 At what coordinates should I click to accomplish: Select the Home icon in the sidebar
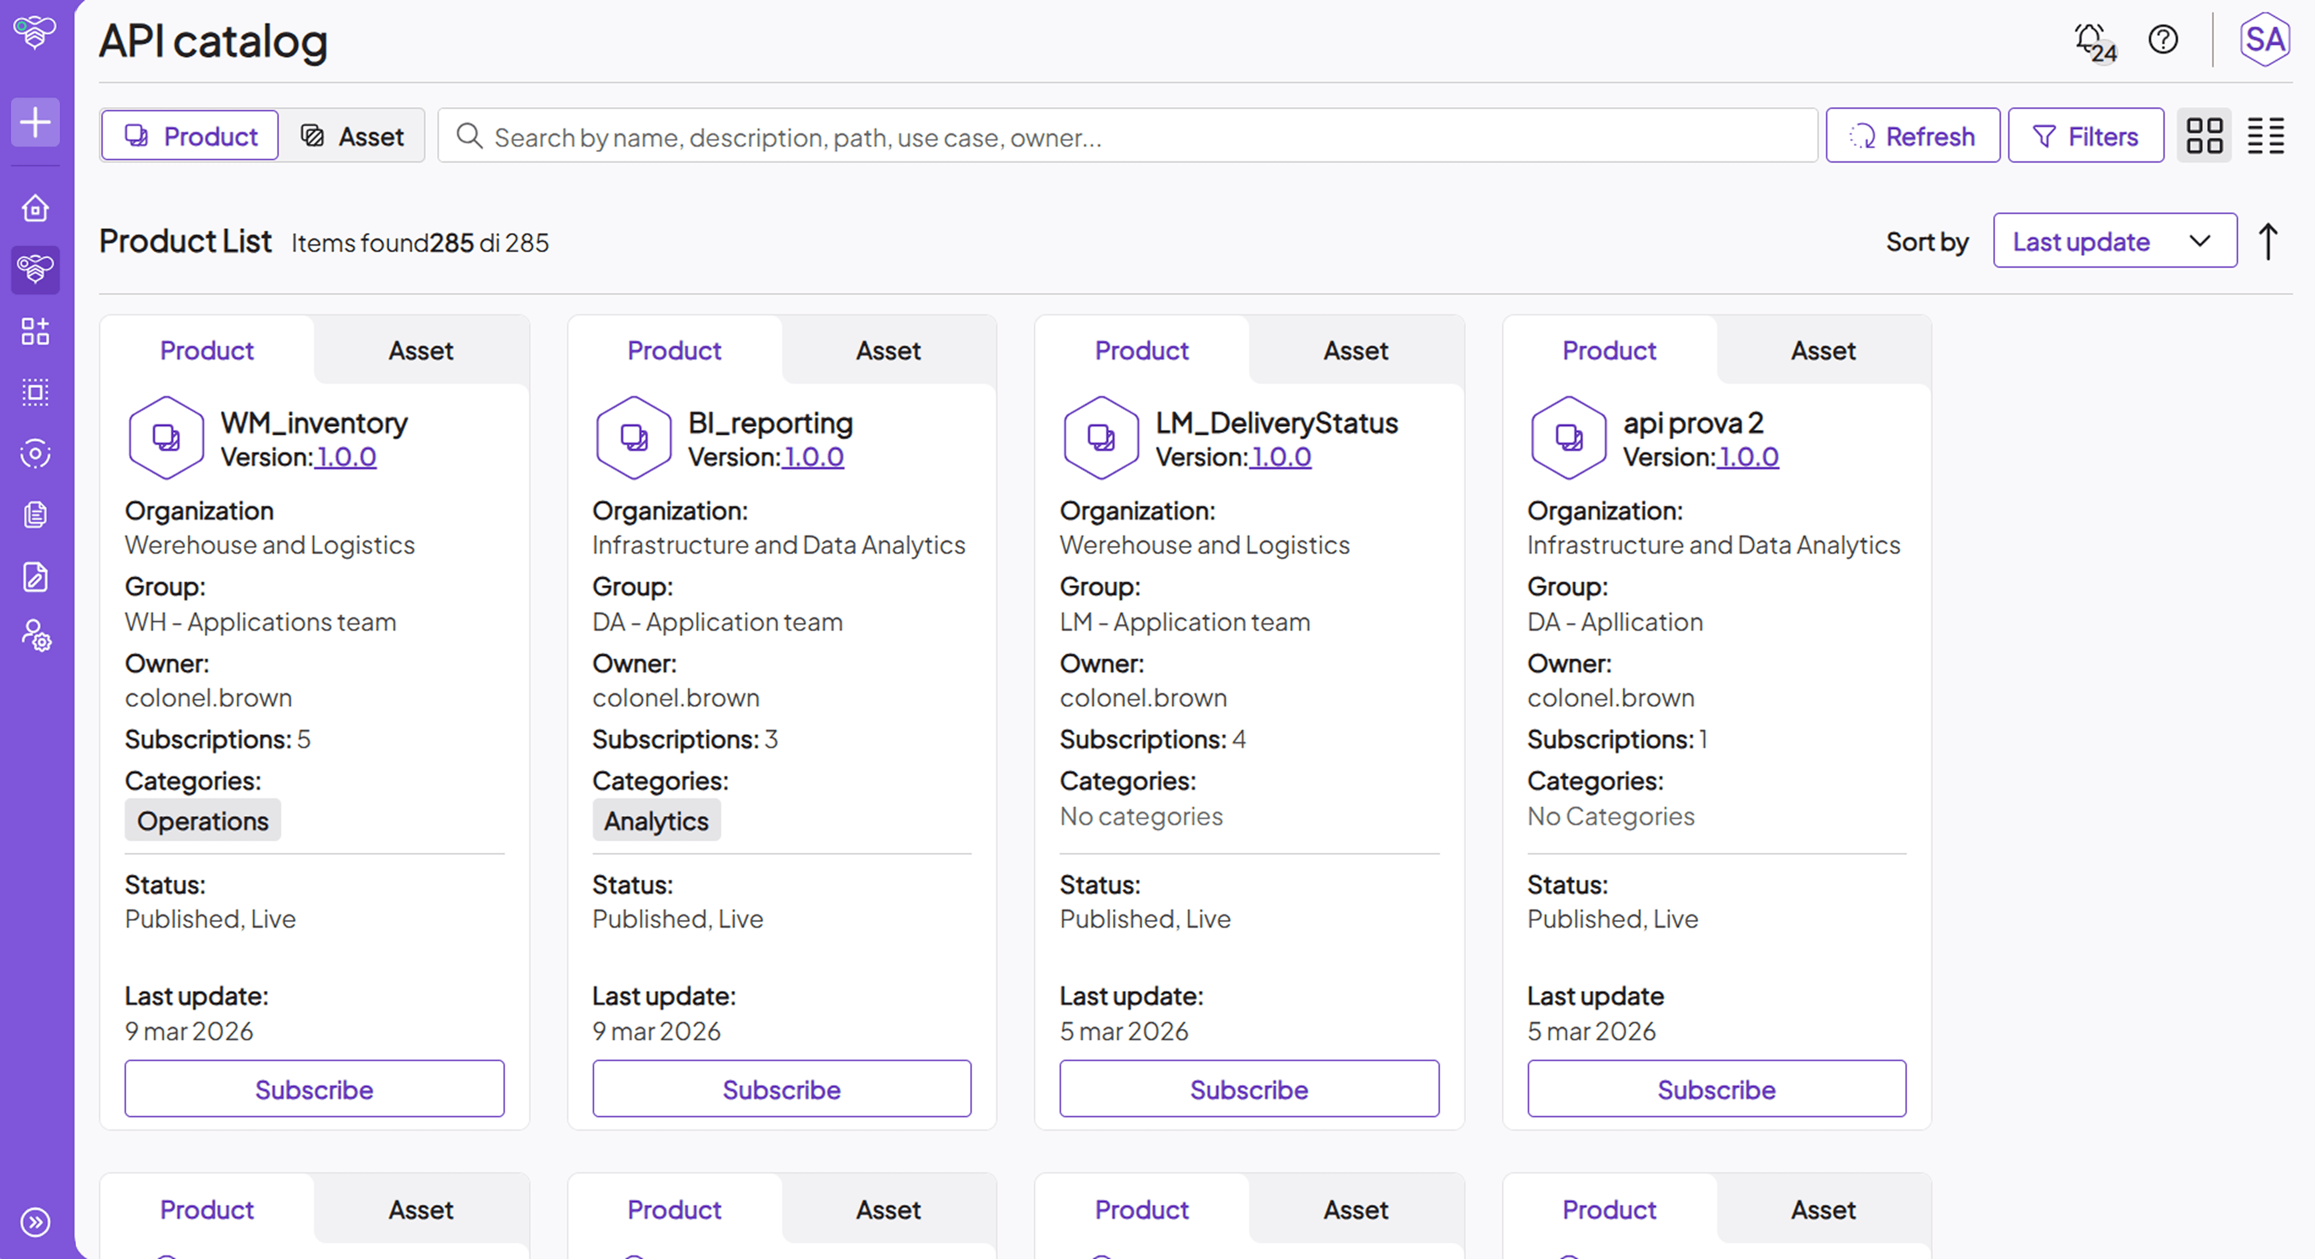[35, 208]
